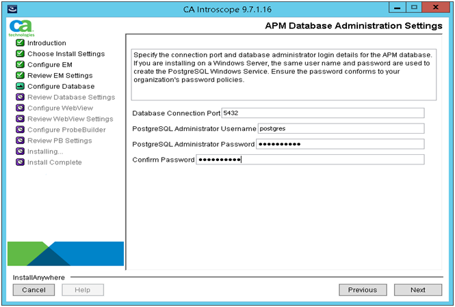
Task: Click the Introduction step checkmark icon
Action: tap(20, 43)
